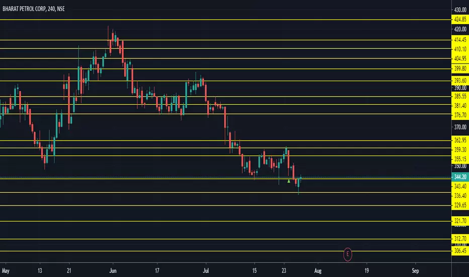
Task: Select the horizontal line at 424.85
Action: point(225,20)
